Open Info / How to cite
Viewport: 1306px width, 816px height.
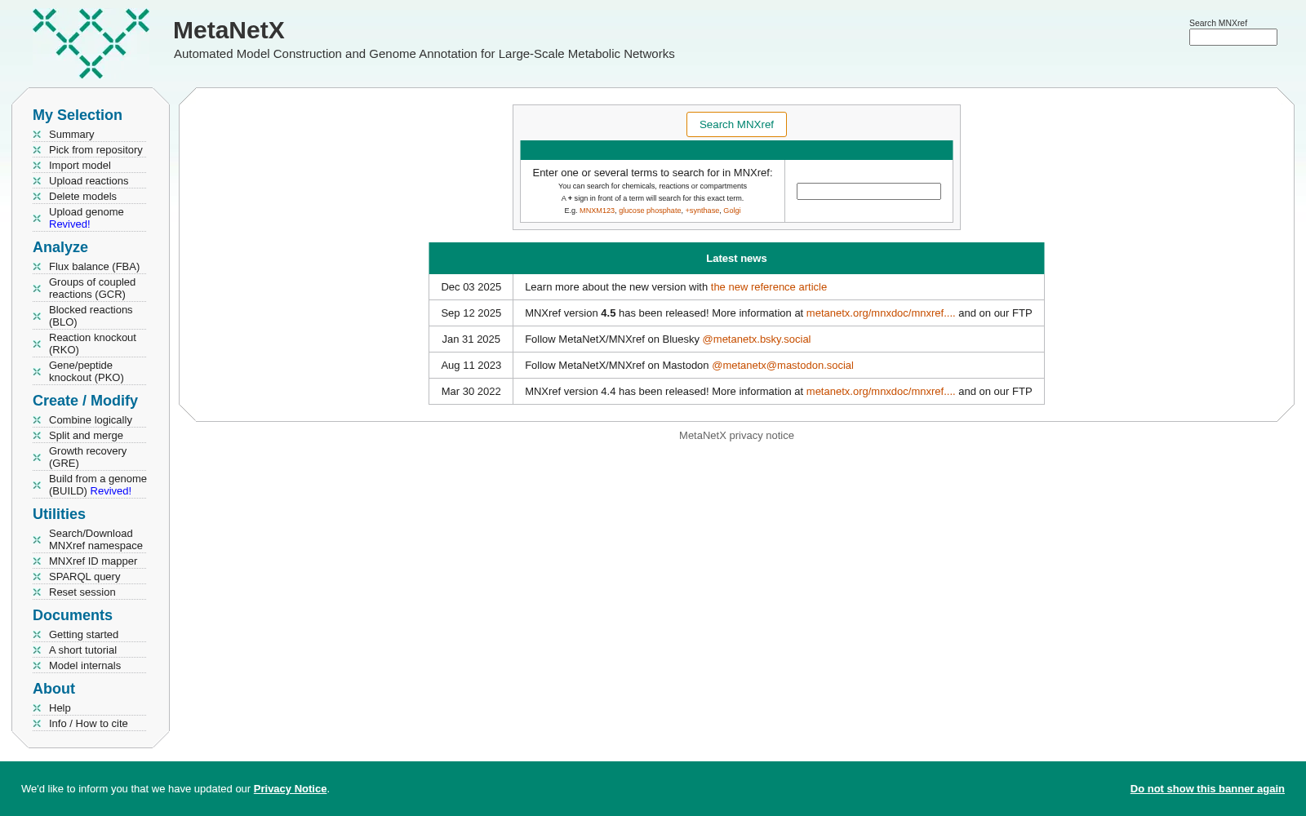pos(88,724)
